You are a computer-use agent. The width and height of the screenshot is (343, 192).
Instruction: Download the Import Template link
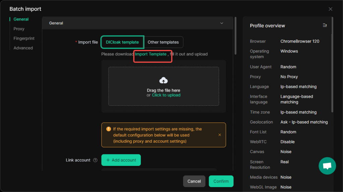coord(150,54)
